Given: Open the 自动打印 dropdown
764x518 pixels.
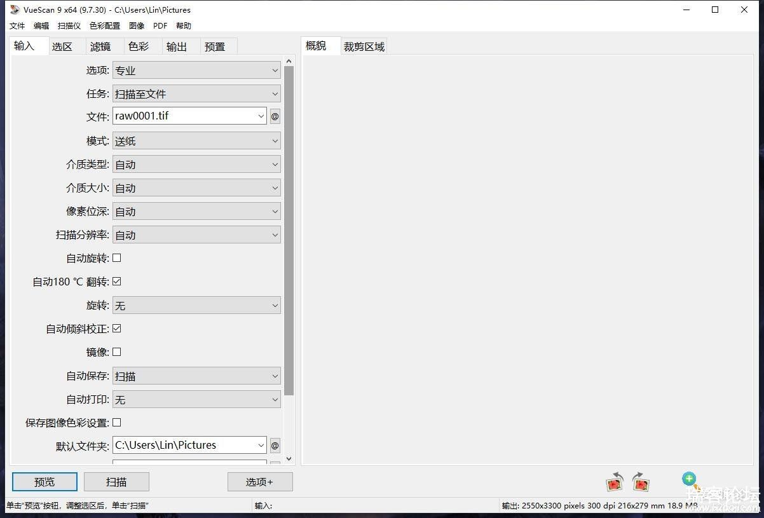Looking at the screenshot, I should 196,400.
